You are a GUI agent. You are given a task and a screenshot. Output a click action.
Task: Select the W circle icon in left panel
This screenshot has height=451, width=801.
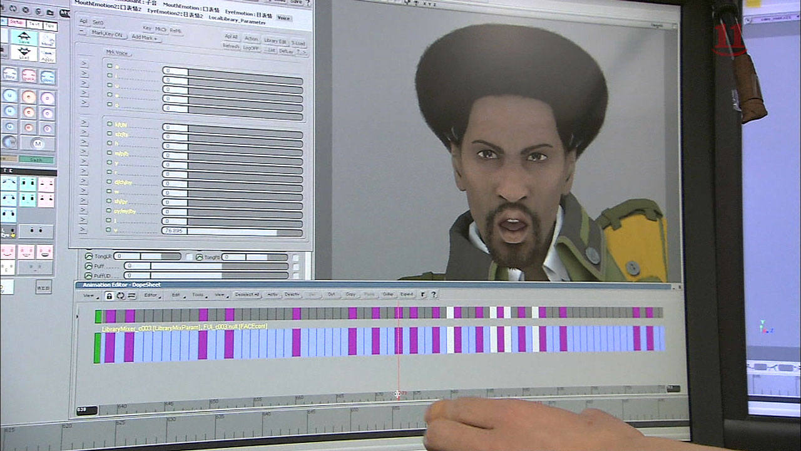click(9, 142)
